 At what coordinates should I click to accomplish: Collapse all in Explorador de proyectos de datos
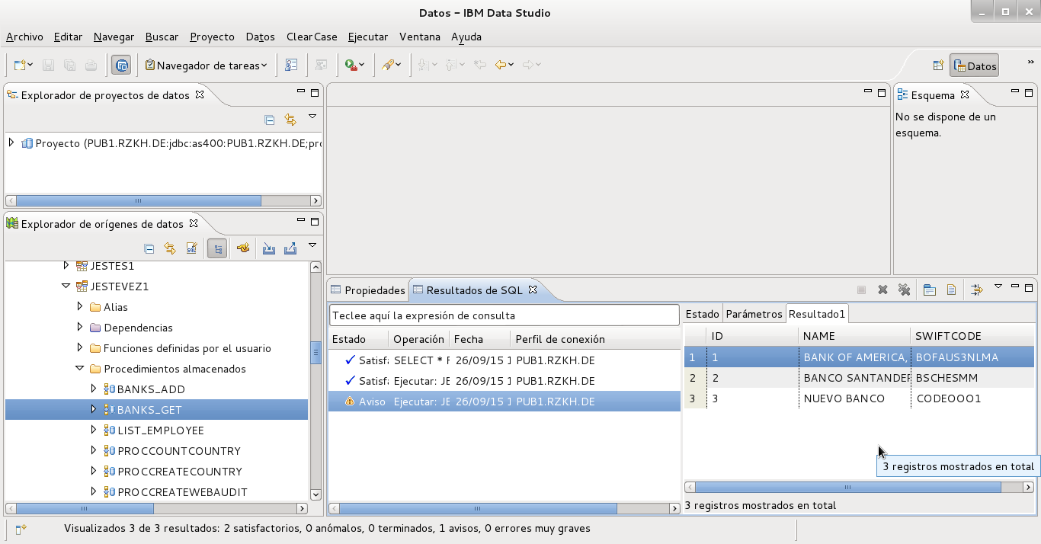click(269, 120)
